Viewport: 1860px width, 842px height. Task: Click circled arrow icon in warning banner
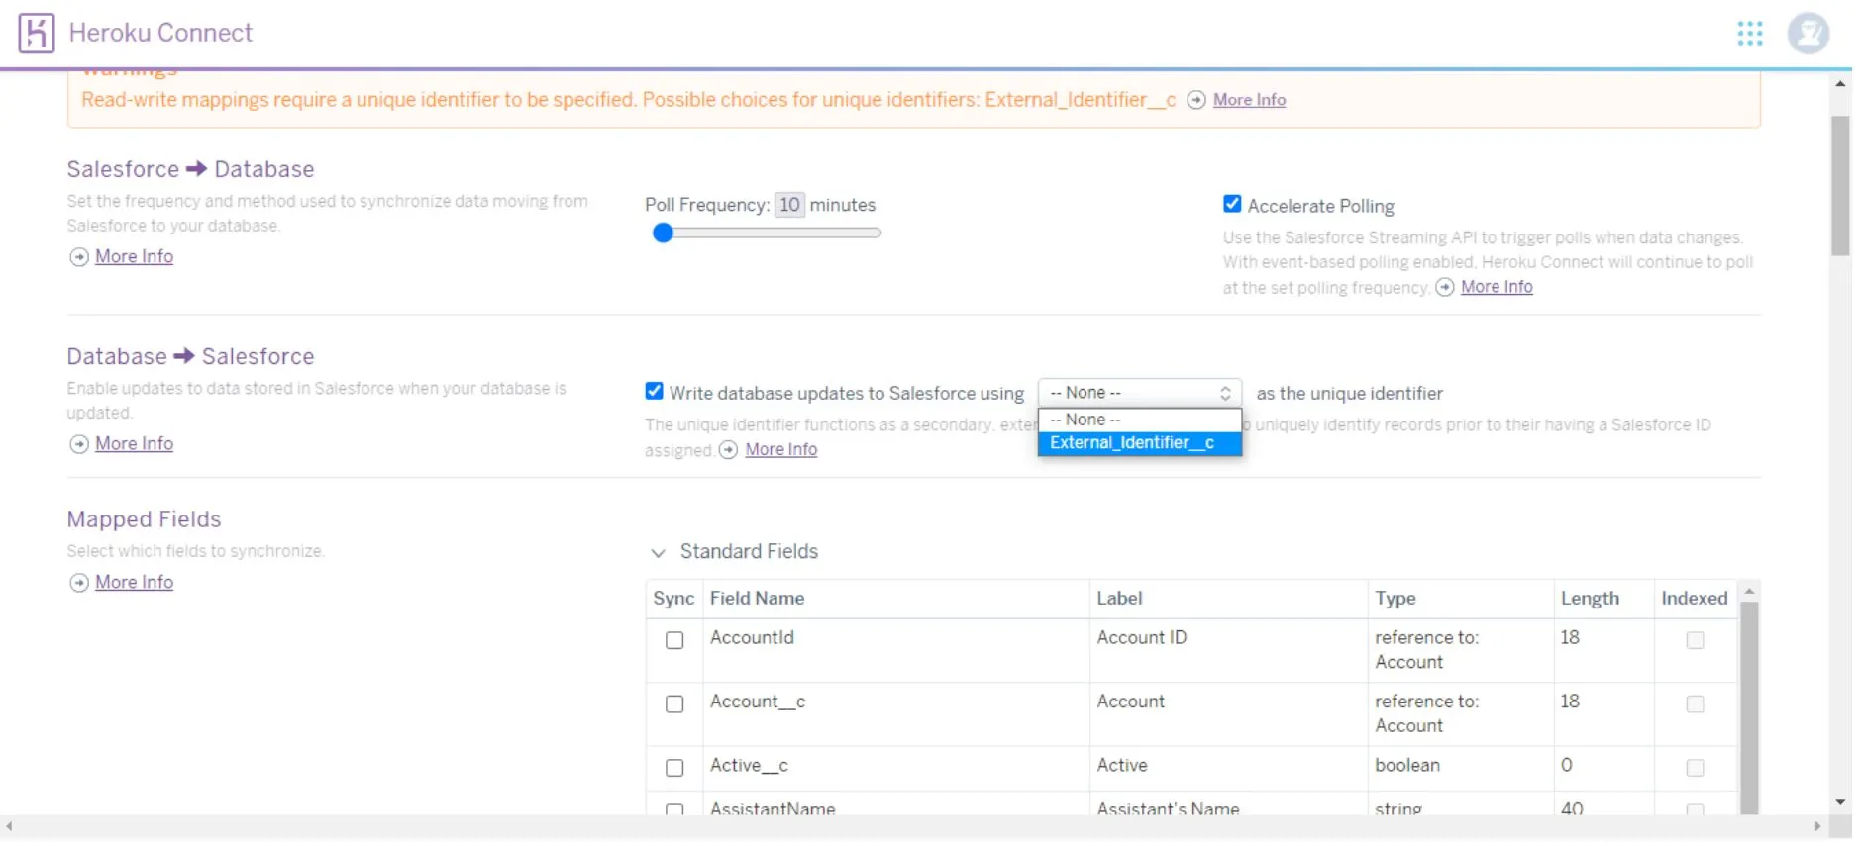pos(1195,100)
